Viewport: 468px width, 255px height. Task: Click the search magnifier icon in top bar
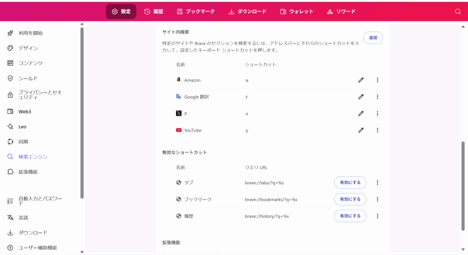[457, 11]
